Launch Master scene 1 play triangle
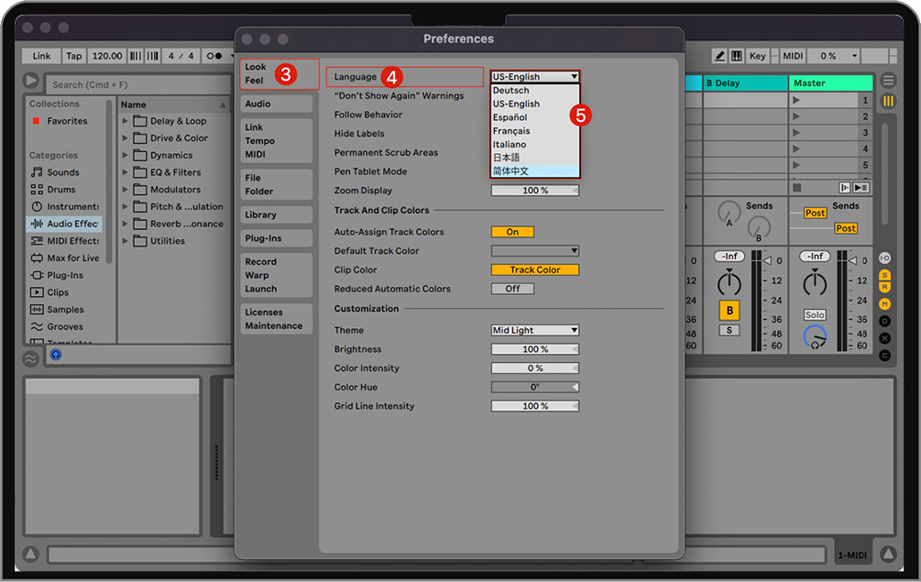This screenshot has width=921, height=582. (796, 101)
